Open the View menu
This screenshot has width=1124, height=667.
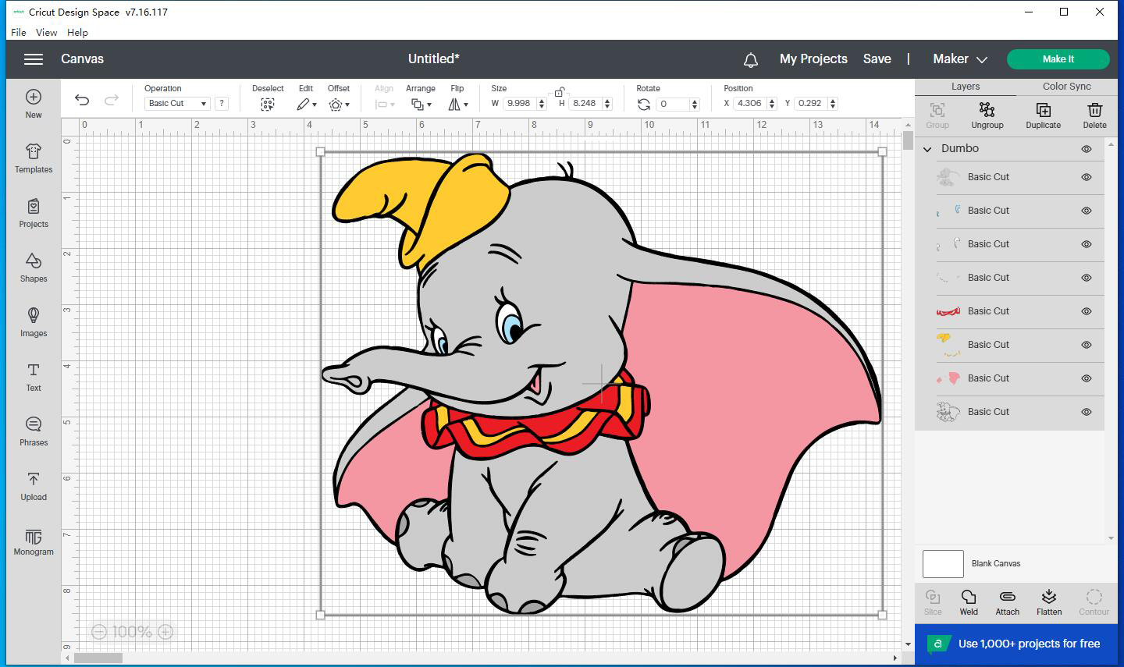(x=46, y=32)
